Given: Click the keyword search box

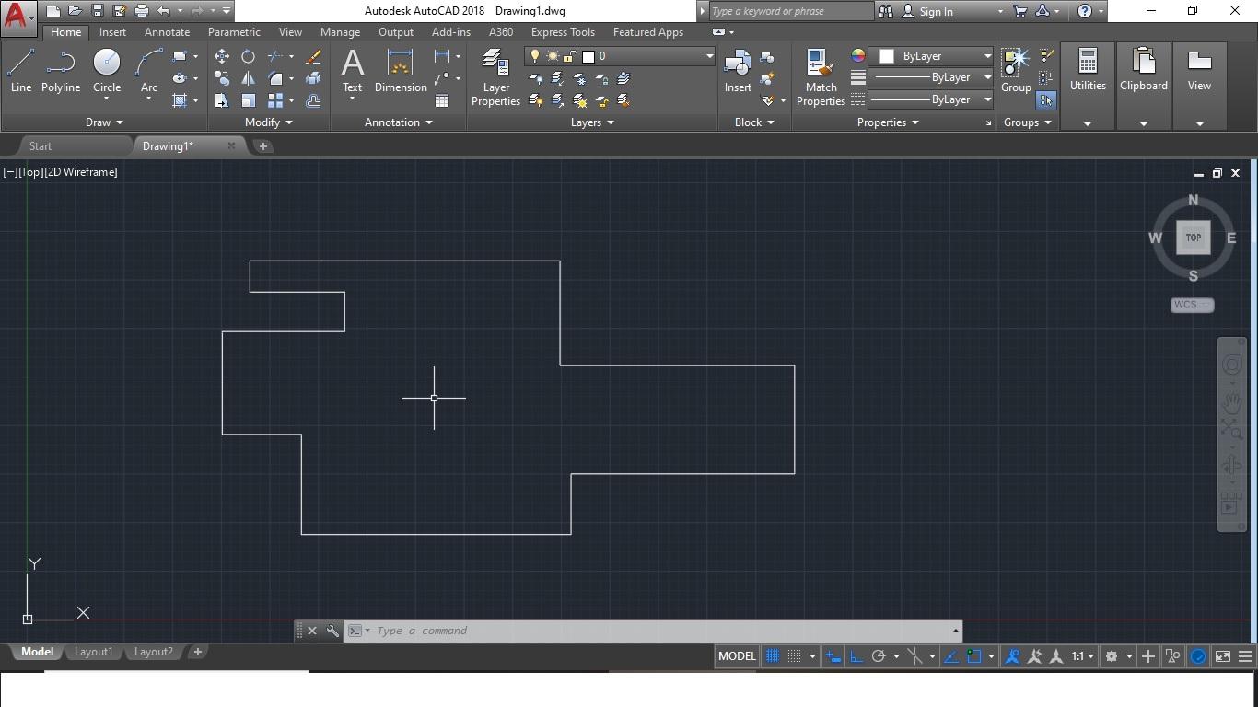Looking at the screenshot, I should point(790,11).
